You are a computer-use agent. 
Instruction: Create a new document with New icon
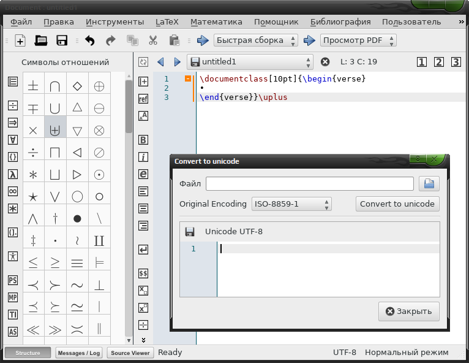click(x=20, y=40)
